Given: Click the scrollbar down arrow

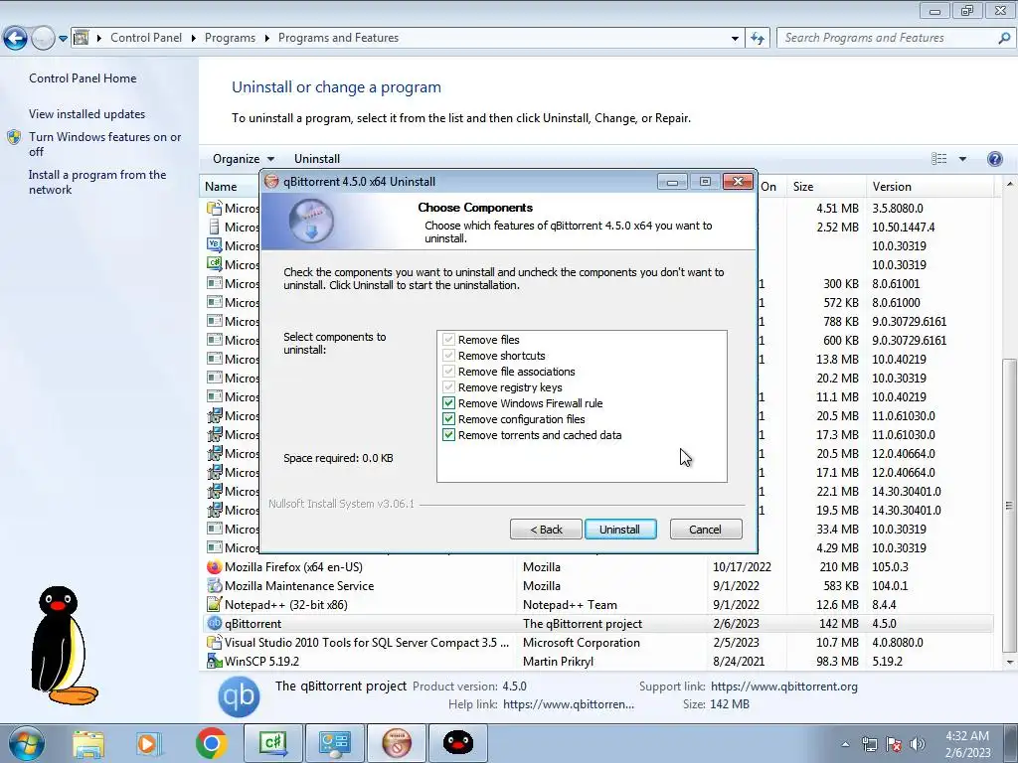Looking at the screenshot, I should pos(1009,662).
